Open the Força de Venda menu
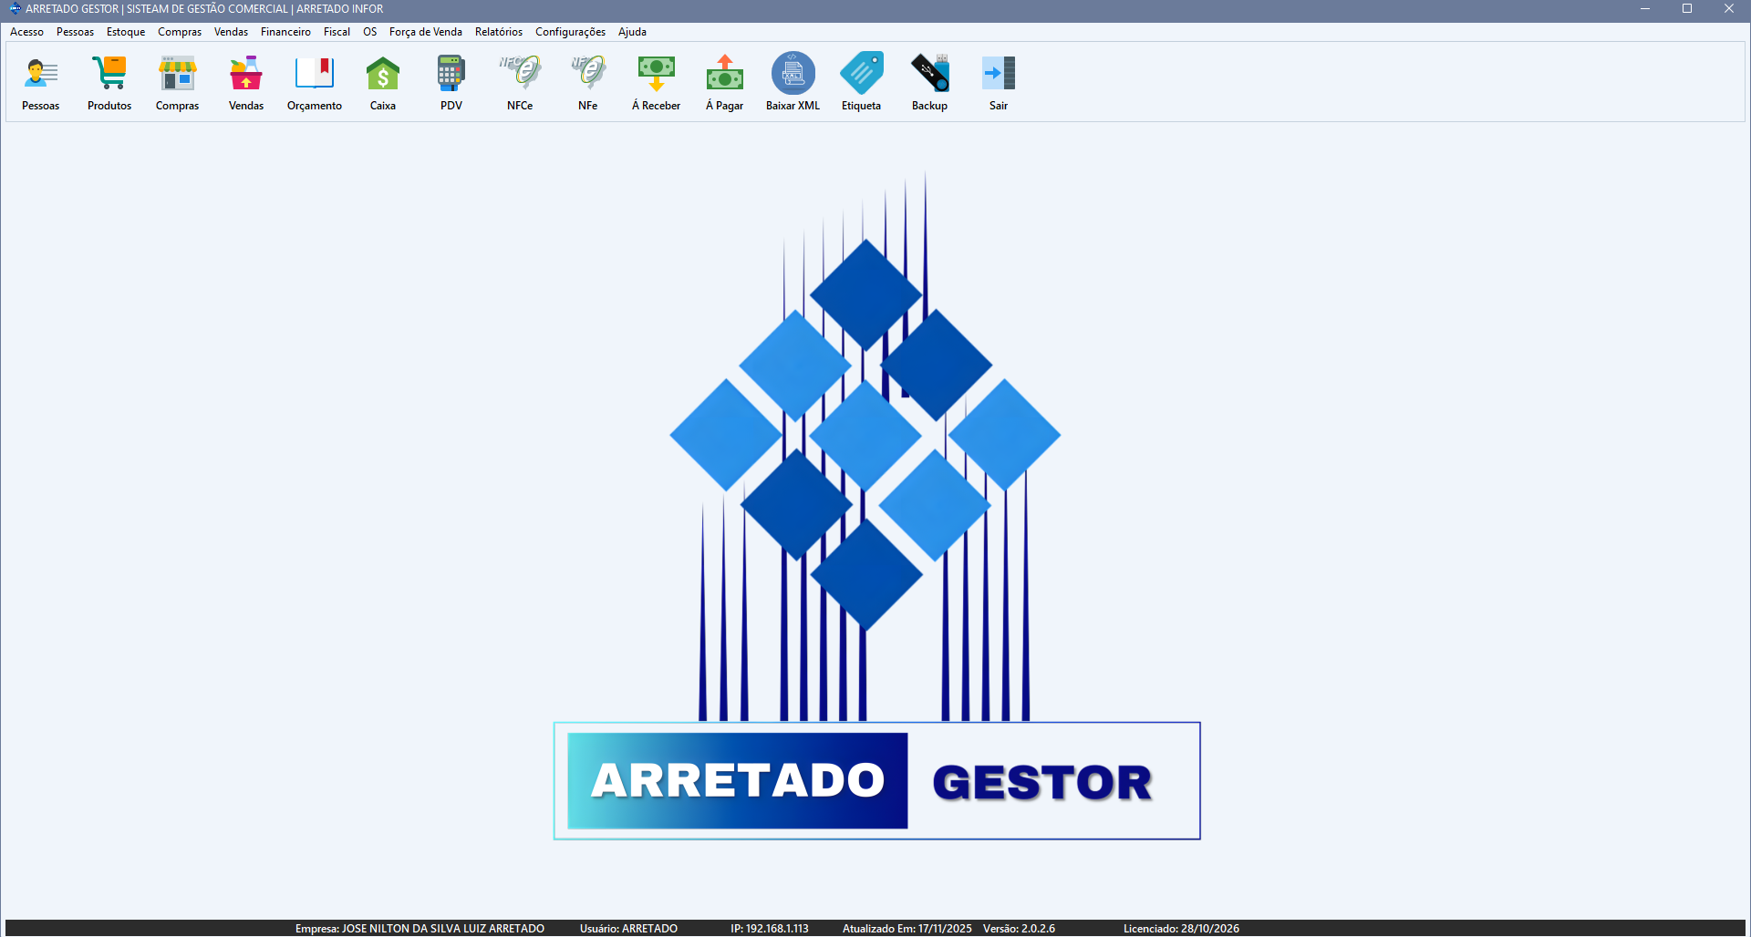 (x=425, y=31)
